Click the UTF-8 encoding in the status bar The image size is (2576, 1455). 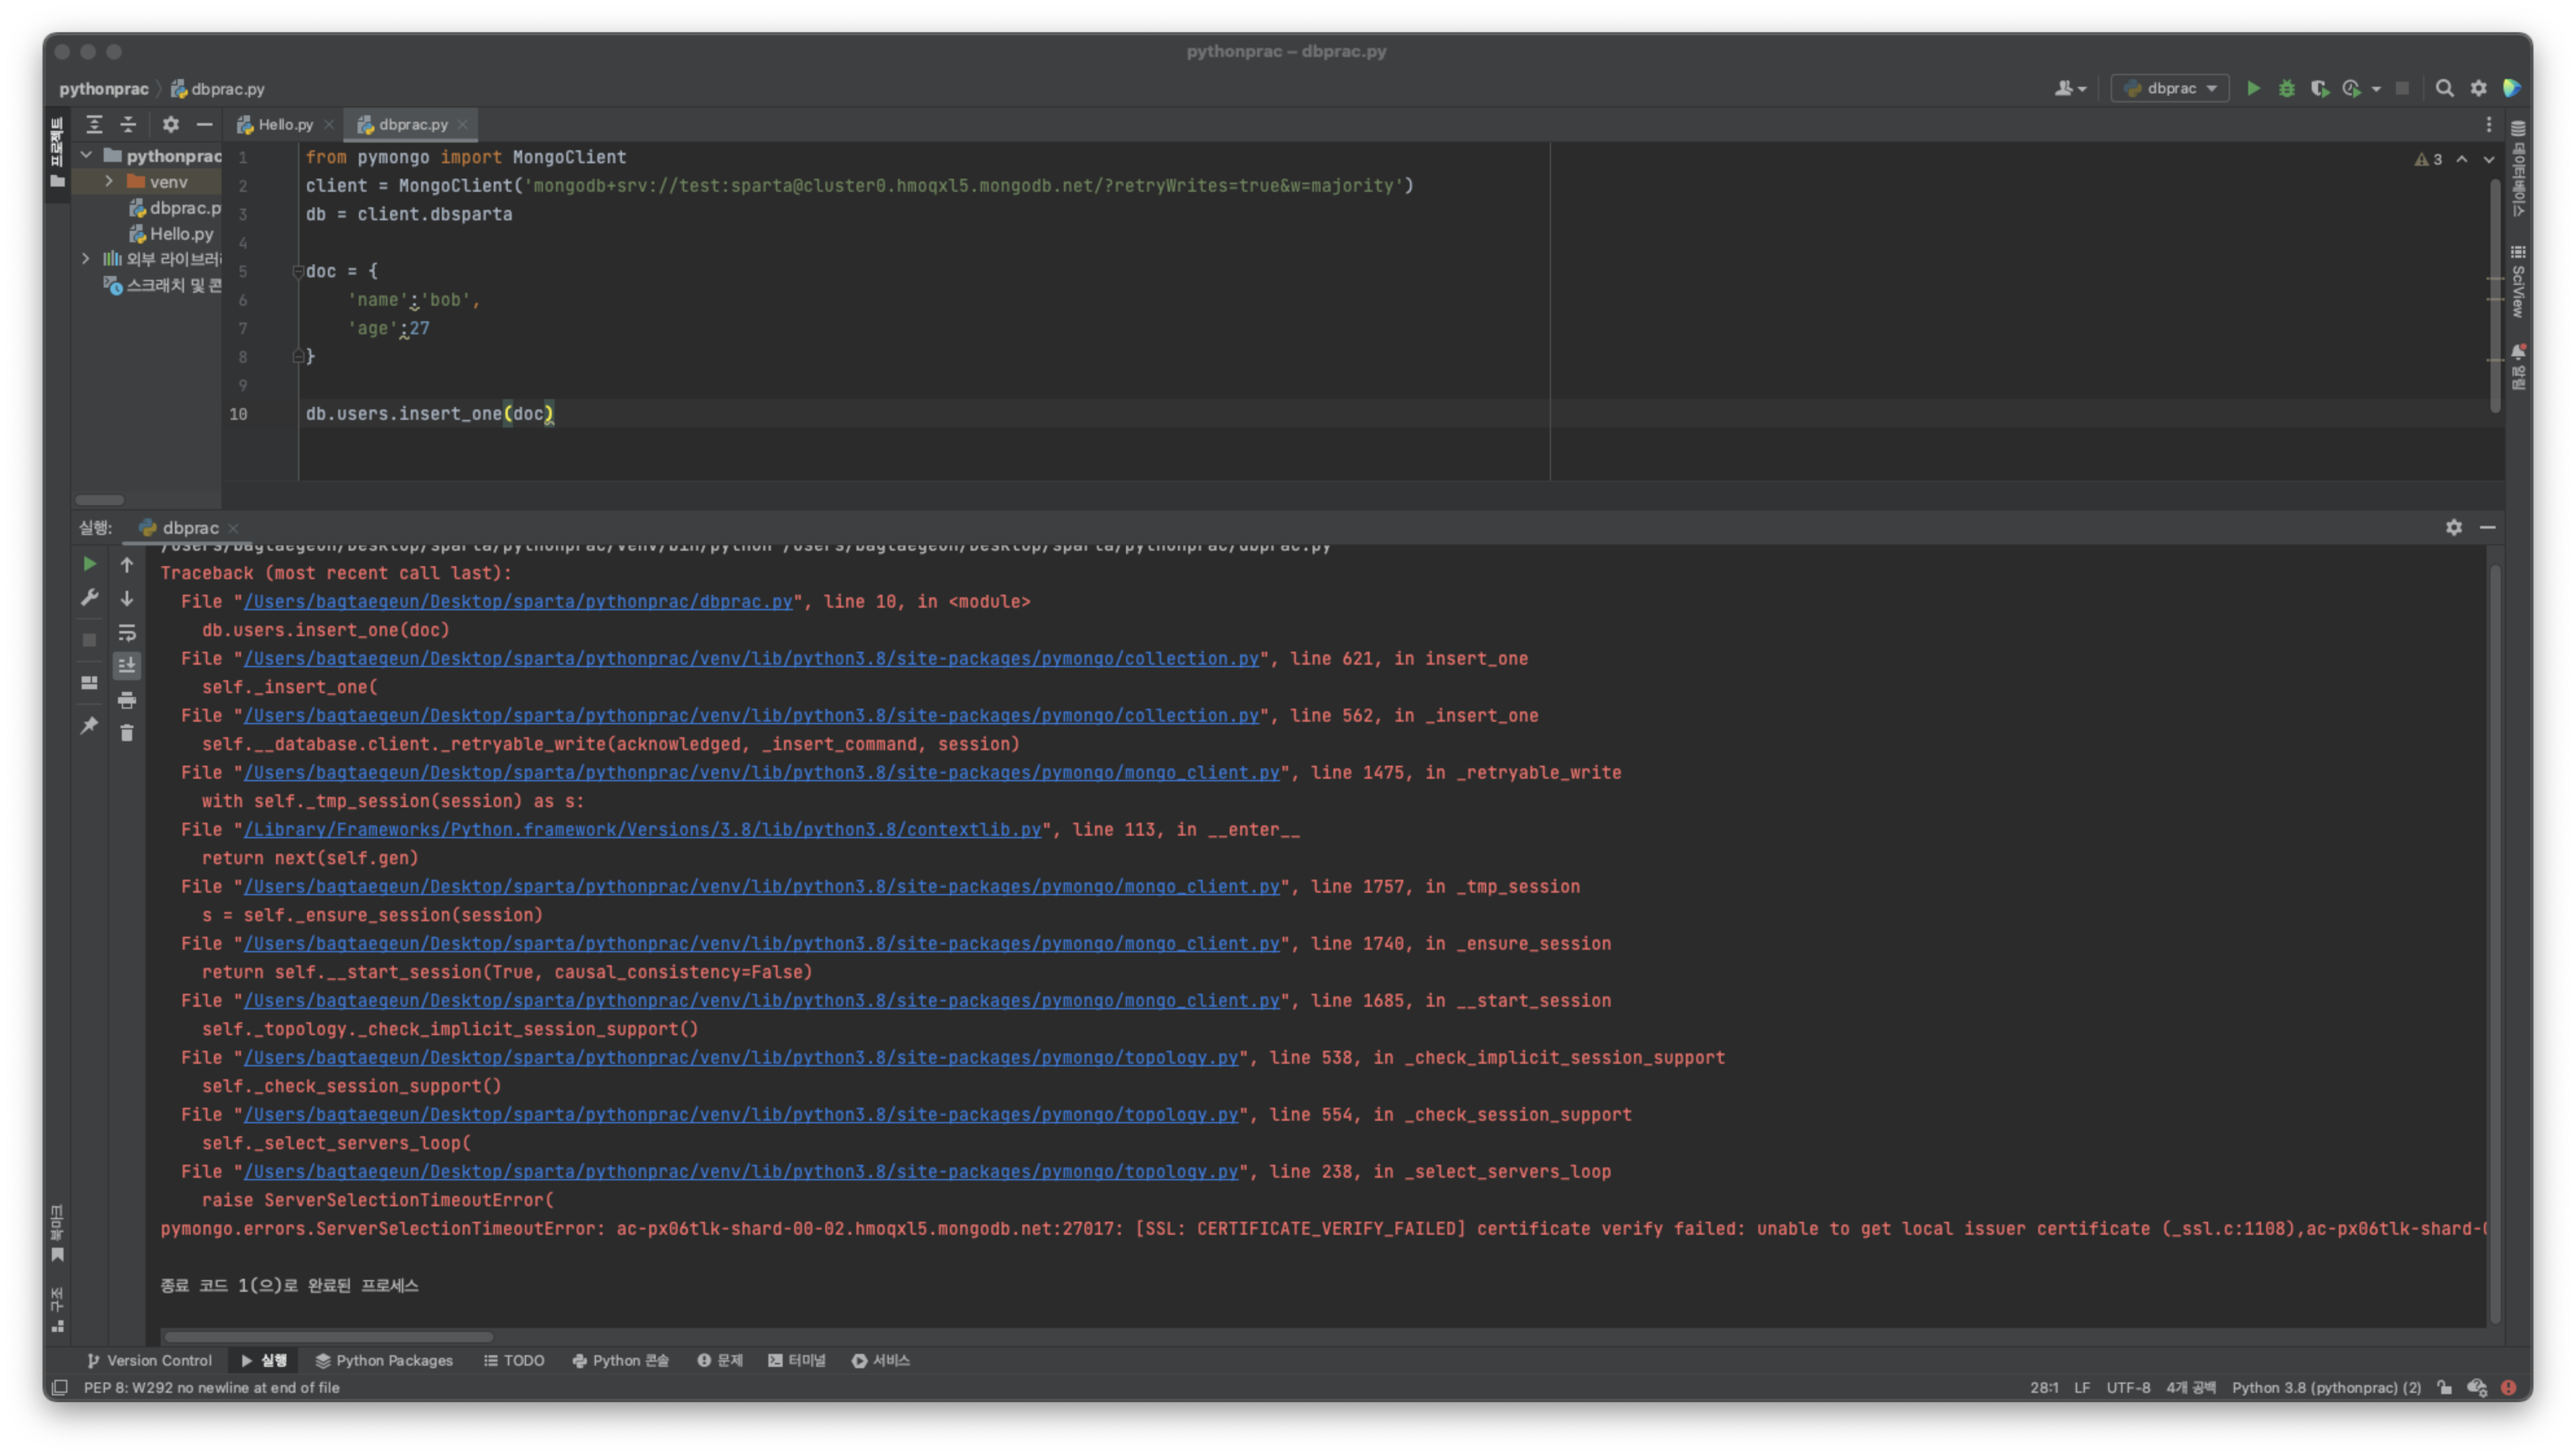[x=2128, y=1387]
